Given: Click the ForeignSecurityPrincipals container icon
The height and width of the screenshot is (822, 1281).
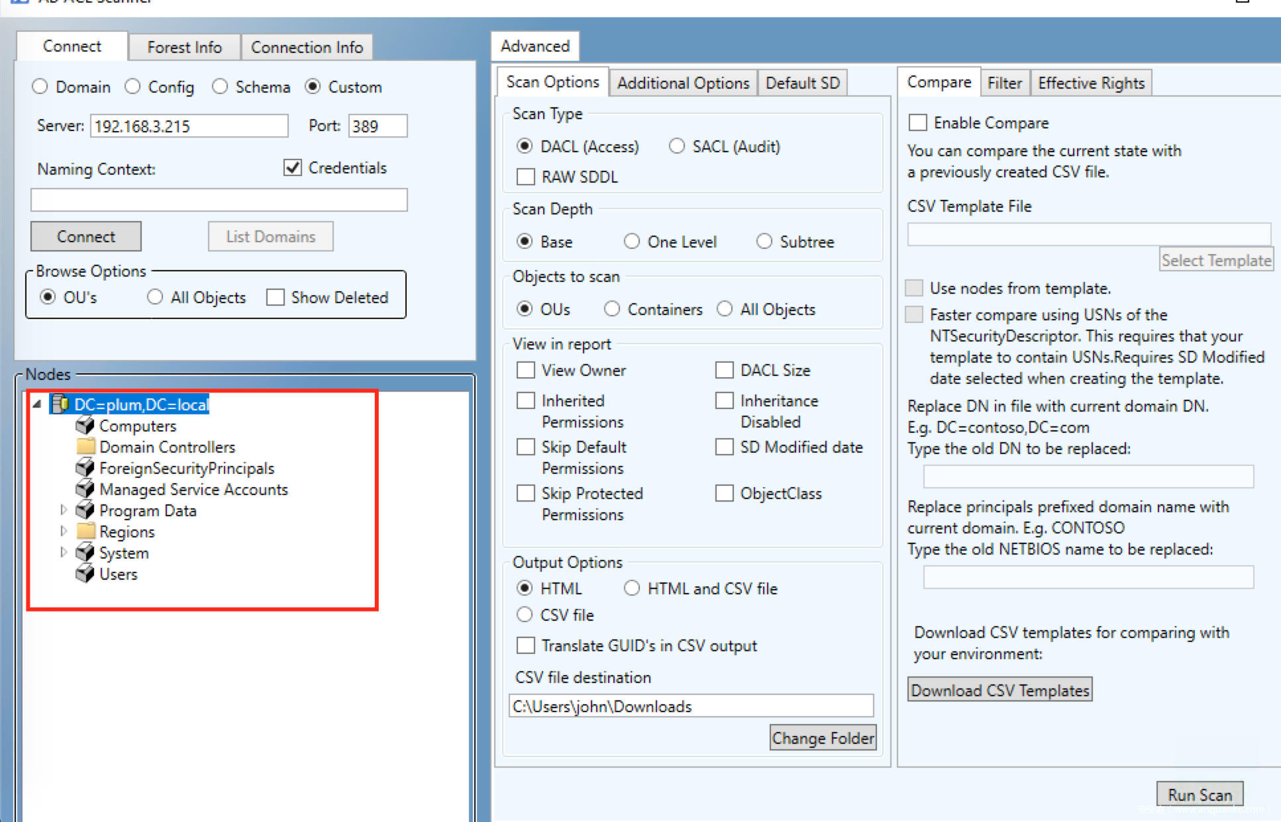Looking at the screenshot, I should pos(85,467).
